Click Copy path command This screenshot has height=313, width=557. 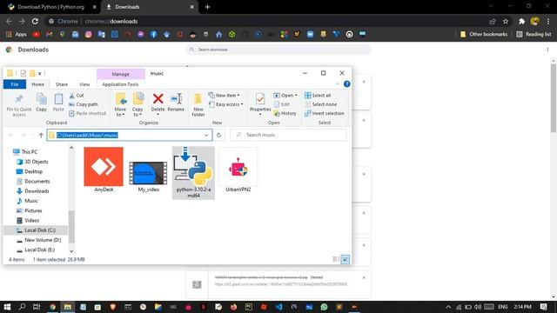click(84, 104)
